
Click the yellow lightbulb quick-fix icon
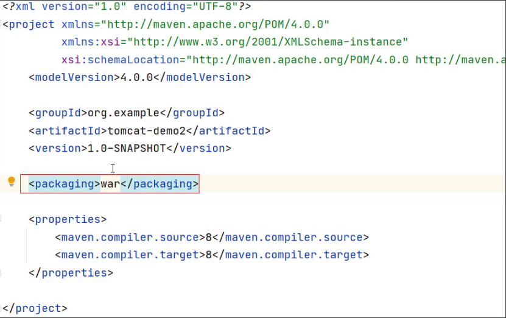[12, 182]
